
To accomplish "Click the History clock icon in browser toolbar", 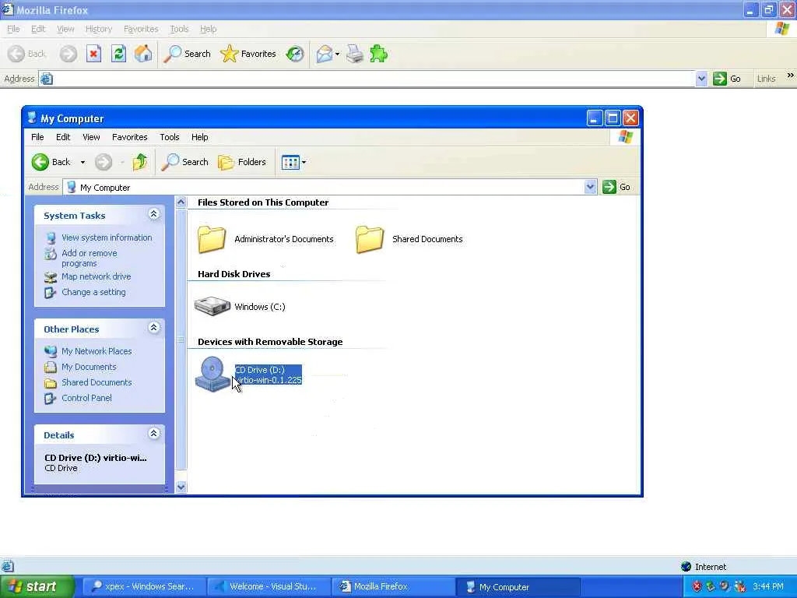I will (x=295, y=54).
